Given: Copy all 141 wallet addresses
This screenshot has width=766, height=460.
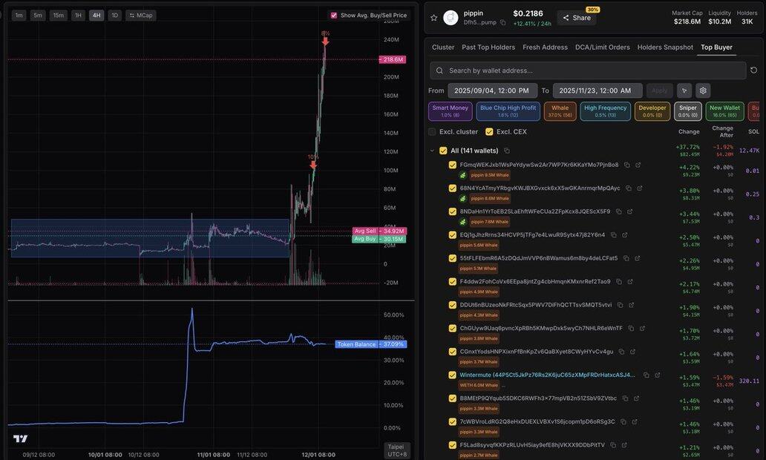Looking at the screenshot, I should point(506,151).
